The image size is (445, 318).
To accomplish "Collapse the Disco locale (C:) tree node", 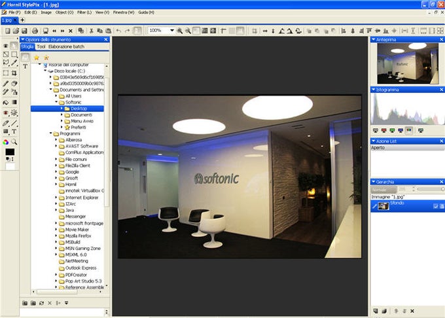I will (x=45, y=71).
